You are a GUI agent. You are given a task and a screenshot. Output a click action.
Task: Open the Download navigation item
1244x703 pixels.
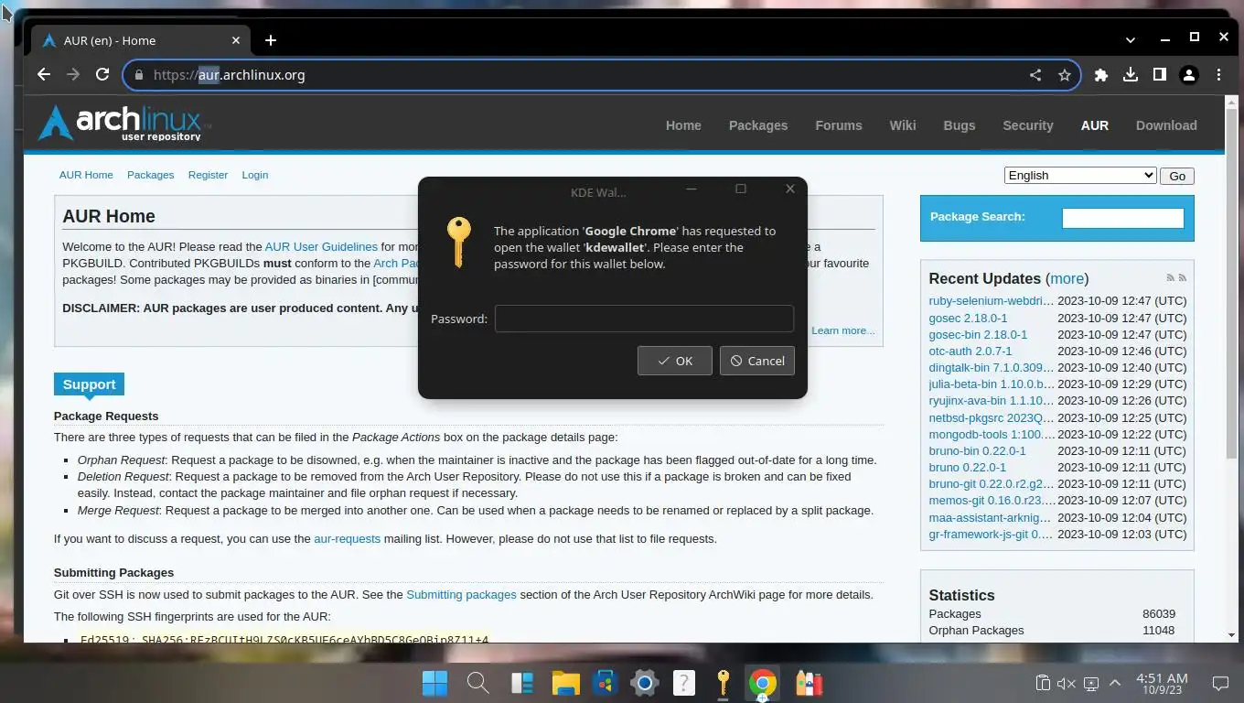(x=1166, y=125)
